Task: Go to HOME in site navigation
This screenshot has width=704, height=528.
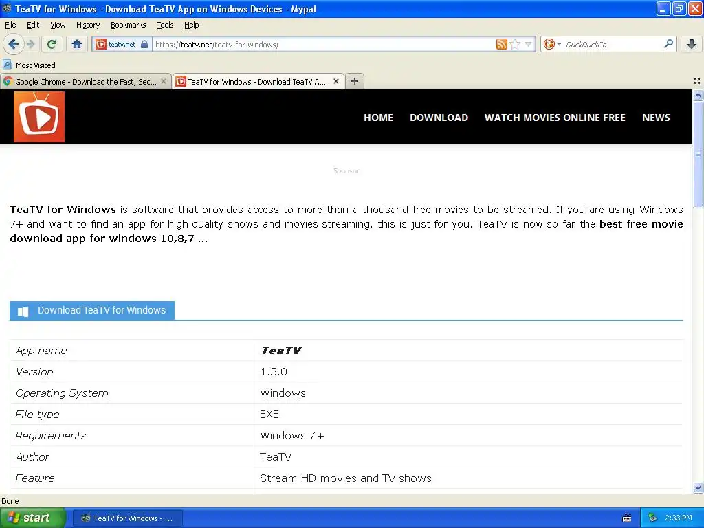Action: point(378,118)
